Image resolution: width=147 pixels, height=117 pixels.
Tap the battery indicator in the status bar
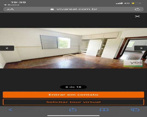(x=136, y=3)
